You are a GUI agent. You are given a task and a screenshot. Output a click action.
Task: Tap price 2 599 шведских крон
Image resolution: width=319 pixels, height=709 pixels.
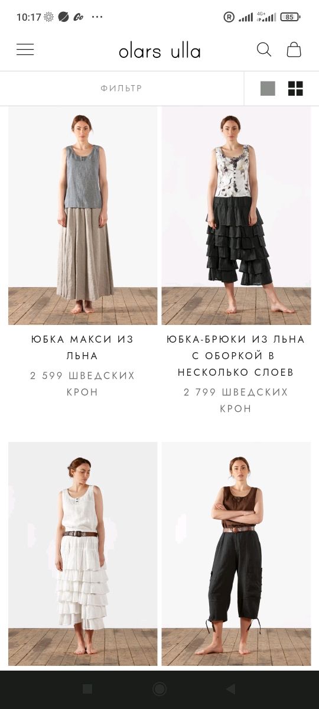coord(83,384)
